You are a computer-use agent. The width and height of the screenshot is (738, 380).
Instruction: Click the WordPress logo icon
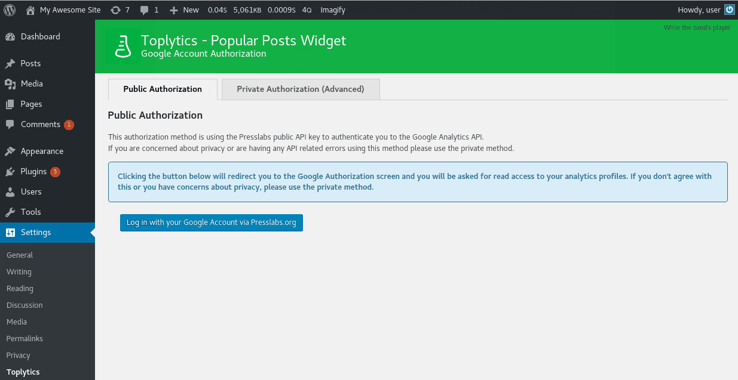10,10
